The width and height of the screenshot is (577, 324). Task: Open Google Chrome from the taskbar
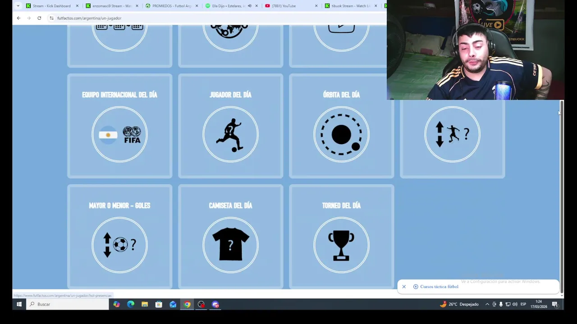[187, 304]
